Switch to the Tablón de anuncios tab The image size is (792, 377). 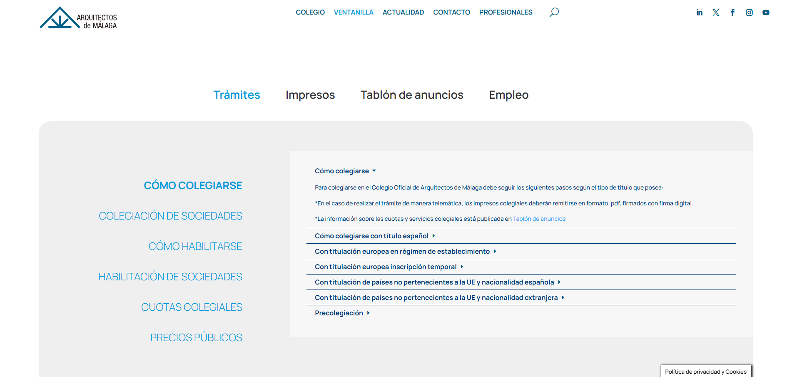coord(411,95)
